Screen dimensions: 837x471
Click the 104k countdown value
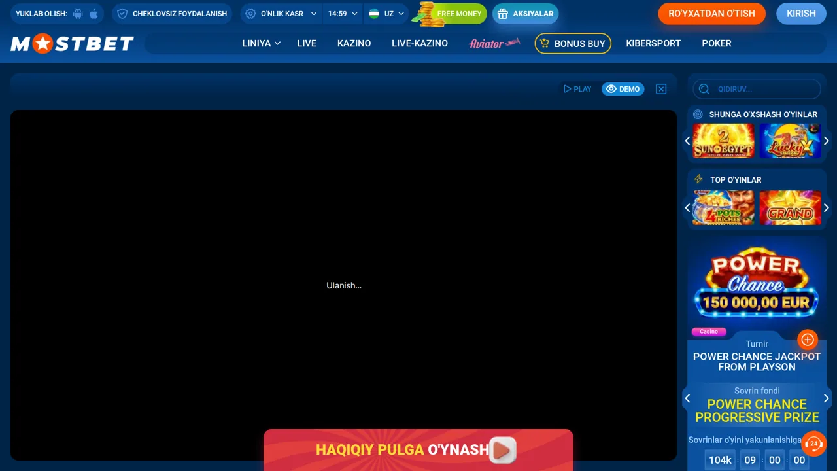pyautogui.click(x=720, y=460)
